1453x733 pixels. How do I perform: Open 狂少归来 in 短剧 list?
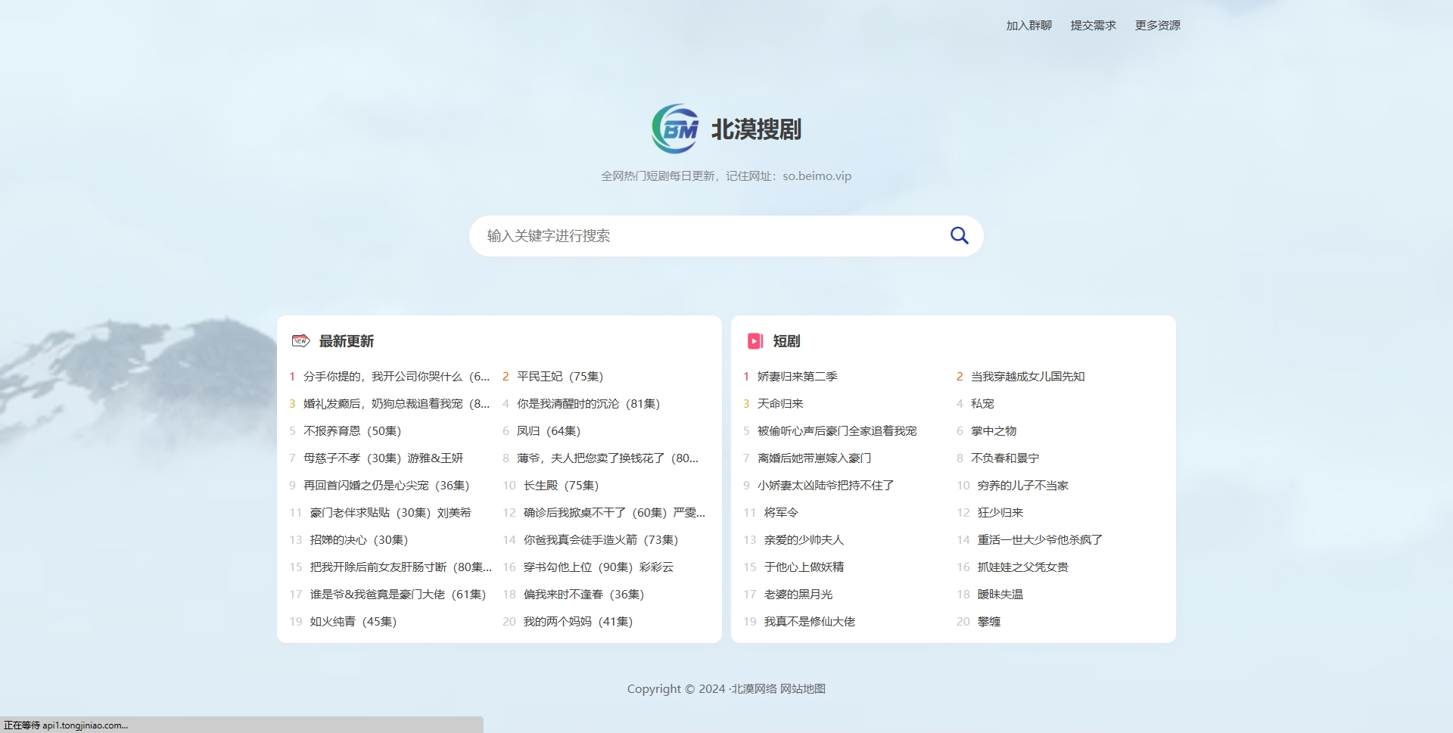click(1000, 512)
